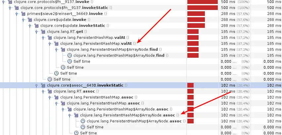Collapse the clojure.lang.RT.assoc tree node
Viewport: 282px width, 135px height.
coord(43,91)
